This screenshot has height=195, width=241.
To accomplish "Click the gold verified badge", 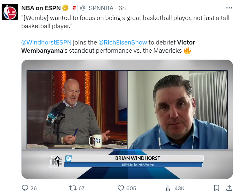I will click(65, 8).
